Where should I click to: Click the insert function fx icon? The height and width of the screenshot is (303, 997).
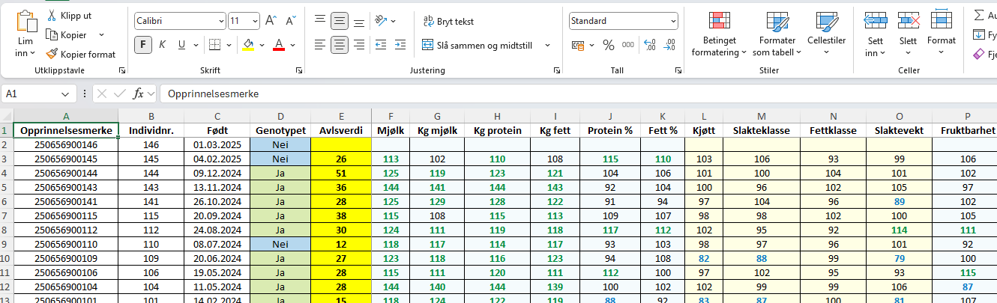tap(139, 94)
